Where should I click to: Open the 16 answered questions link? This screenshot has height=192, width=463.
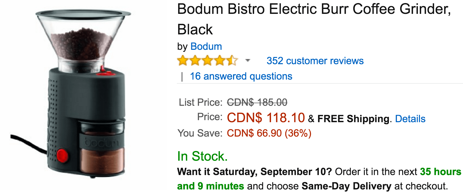coord(241,76)
